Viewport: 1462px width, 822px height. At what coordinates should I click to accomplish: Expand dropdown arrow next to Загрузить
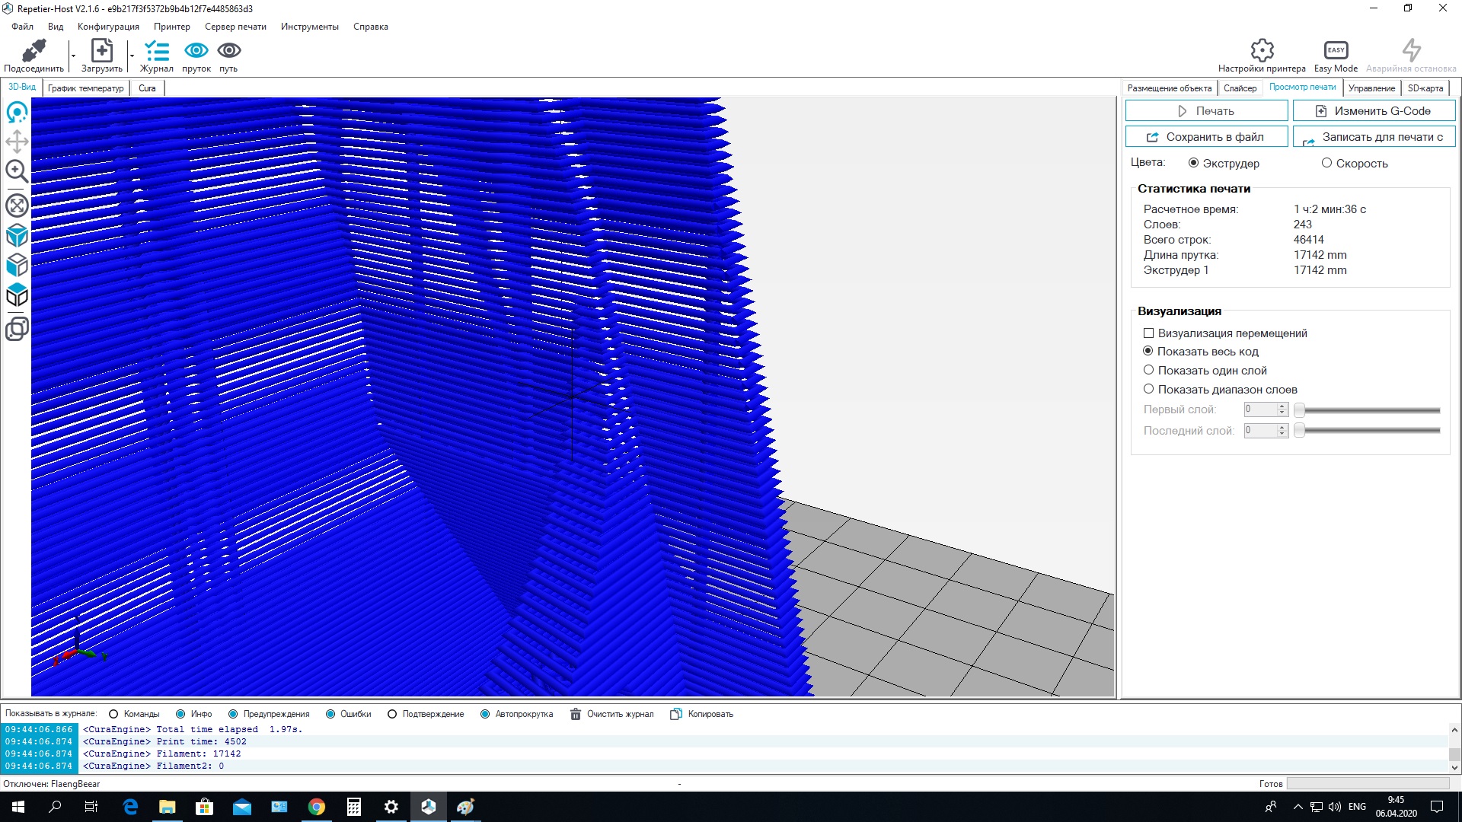pos(132,56)
